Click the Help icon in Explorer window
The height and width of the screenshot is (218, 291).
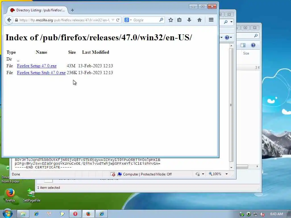(x=253, y=45)
